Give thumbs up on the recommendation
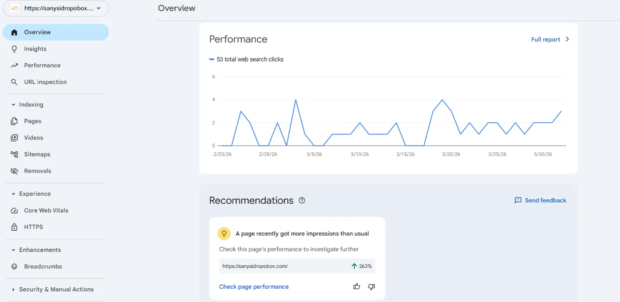This screenshot has width=620, height=302. 356,287
